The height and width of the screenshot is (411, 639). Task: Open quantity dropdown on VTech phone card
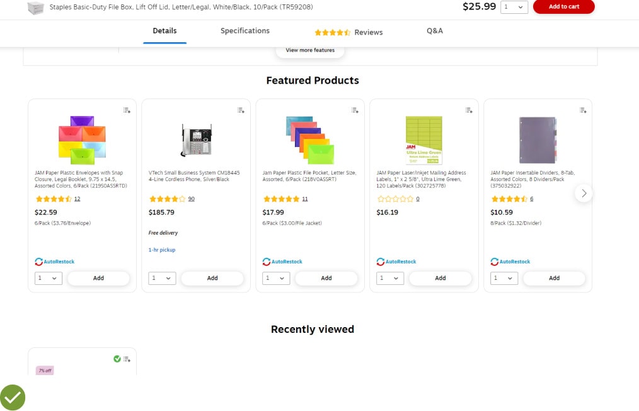(x=163, y=278)
